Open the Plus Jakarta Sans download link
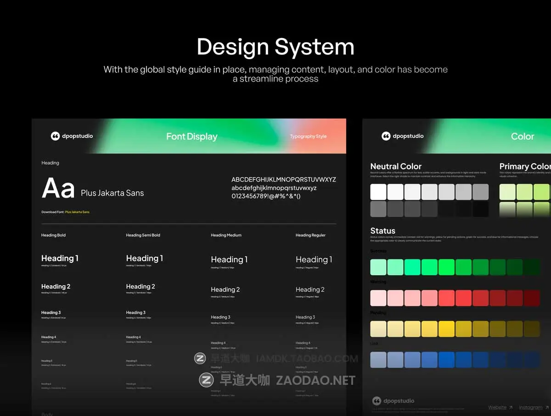This screenshot has height=416, width=551. [x=77, y=212]
